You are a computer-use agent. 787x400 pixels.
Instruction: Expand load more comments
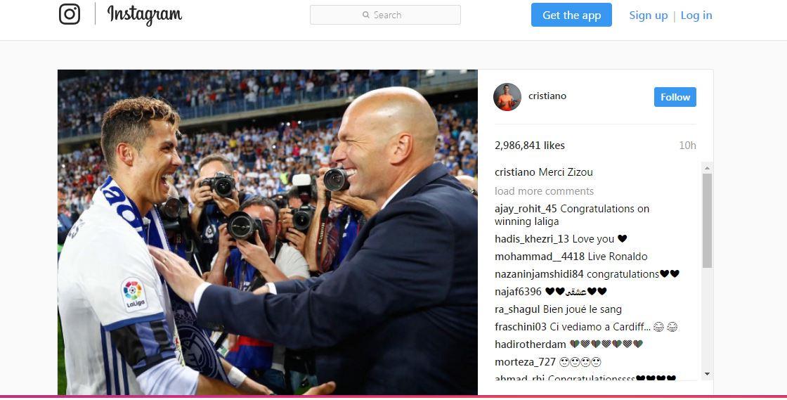544,191
